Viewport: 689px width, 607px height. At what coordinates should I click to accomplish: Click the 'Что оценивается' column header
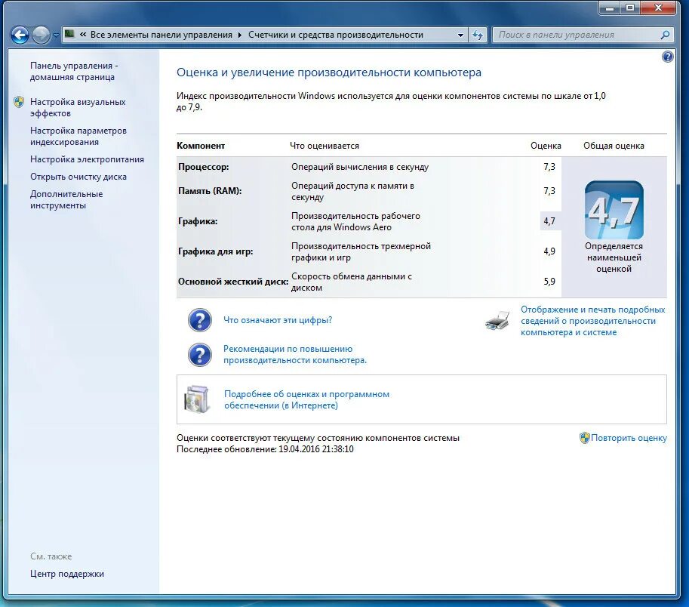point(325,146)
